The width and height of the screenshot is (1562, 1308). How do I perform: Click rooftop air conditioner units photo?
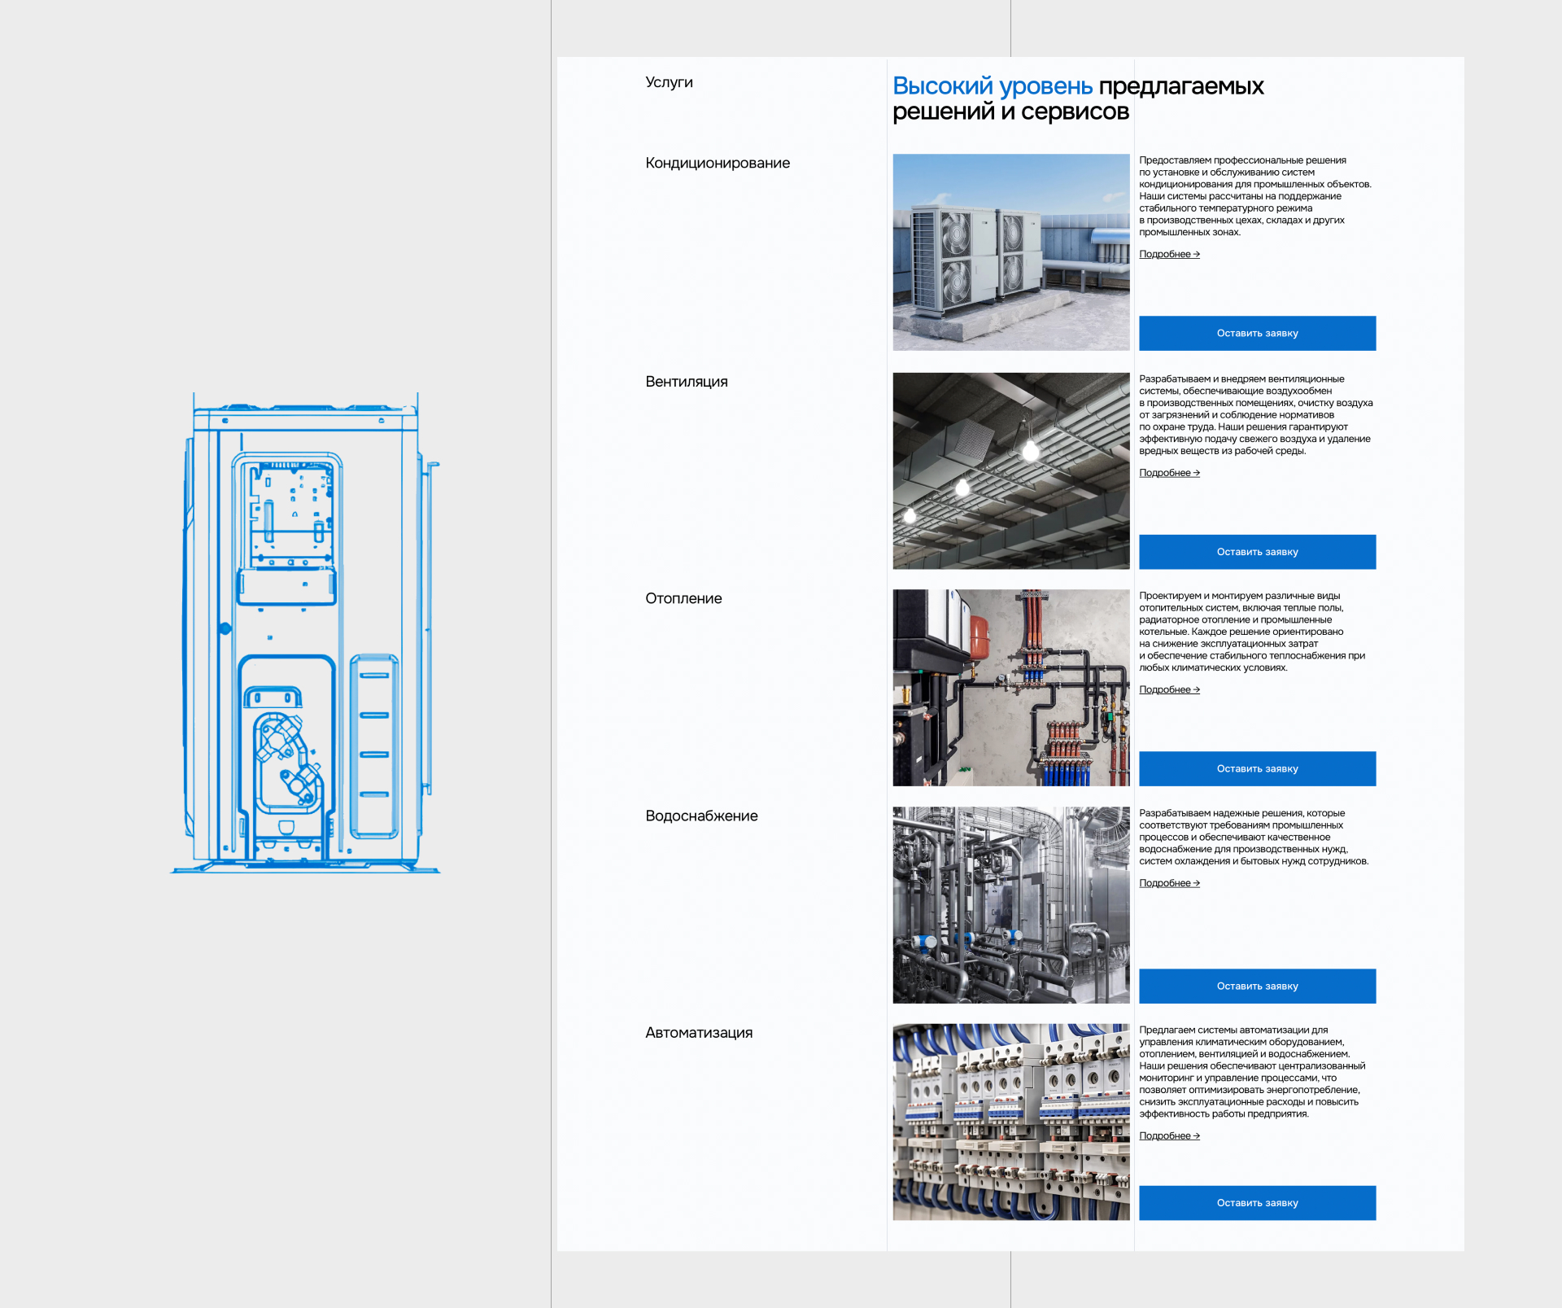tap(1010, 252)
